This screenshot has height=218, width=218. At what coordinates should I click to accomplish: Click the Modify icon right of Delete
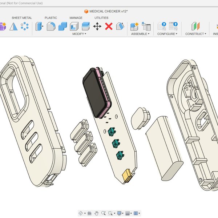120,26
